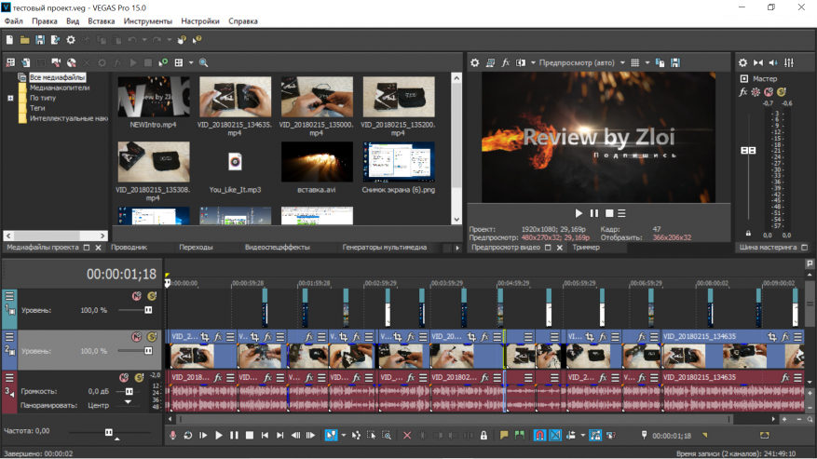This screenshot has height=459, width=817.
Task: Open a project with the folder icon
Action: pos(24,40)
